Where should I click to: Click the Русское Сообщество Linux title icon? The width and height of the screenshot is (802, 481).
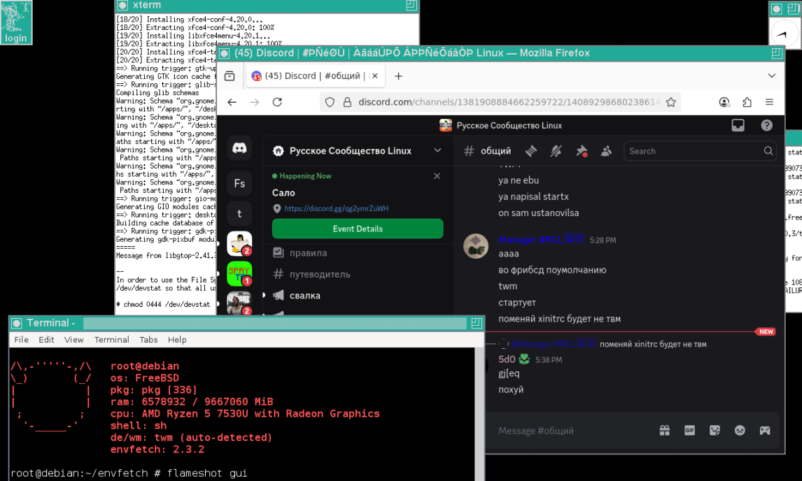[x=446, y=125]
